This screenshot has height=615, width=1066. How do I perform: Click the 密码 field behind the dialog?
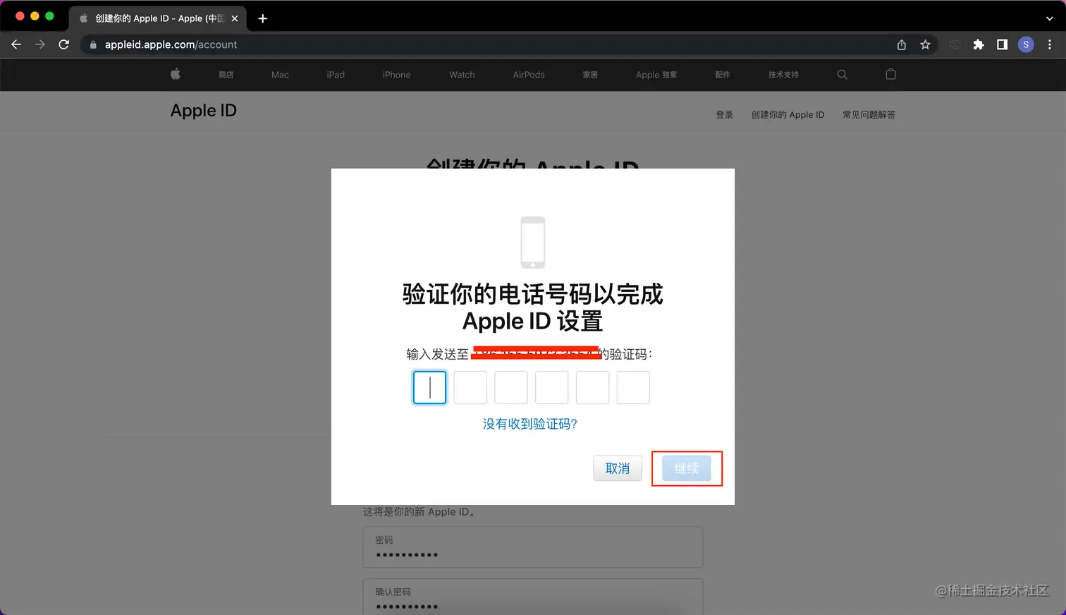coord(533,547)
